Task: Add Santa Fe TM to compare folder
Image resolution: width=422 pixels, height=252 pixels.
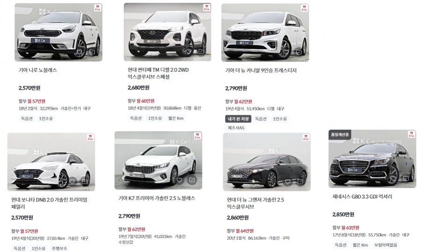Action: (x=201, y=51)
